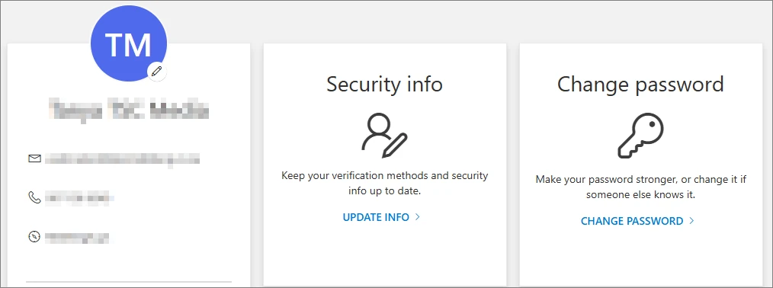Viewport: 773px width, 288px height.
Task: Click the phone handset icon
Action: 34,198
